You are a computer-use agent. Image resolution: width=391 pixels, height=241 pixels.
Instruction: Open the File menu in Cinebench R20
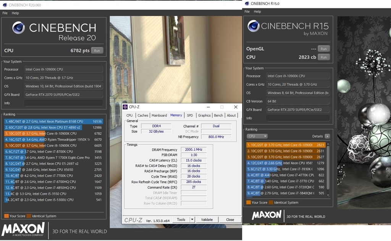tap(5, 13)
